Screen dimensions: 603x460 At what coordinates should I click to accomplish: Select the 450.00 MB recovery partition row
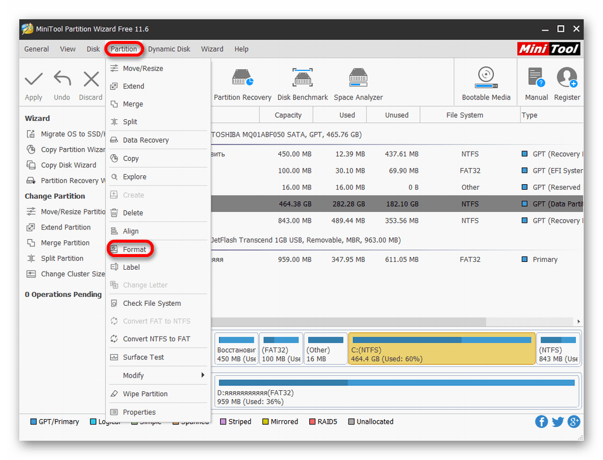[x=397, y=154]
